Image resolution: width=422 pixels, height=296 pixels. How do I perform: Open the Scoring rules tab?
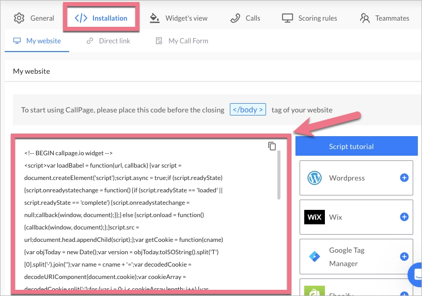click(x=309, y=18)
